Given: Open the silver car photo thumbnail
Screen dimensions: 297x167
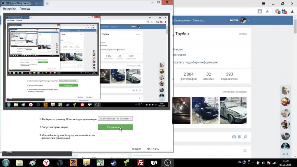Looking at the screenshot, I should click(233, 111).
